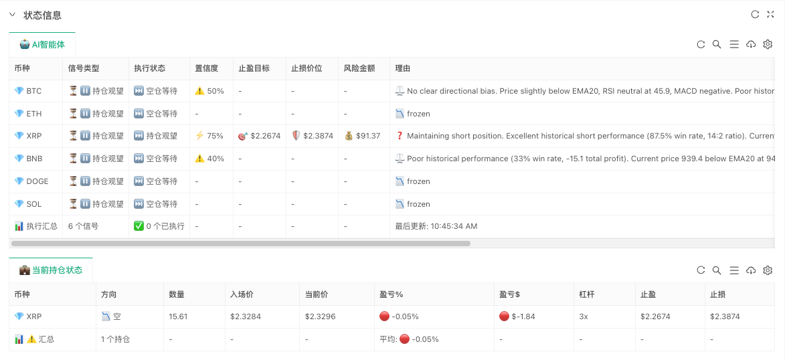785x360 pixels.
Task: Open settings gear for the 当前持仓状态 table
Action: (768, 270)
